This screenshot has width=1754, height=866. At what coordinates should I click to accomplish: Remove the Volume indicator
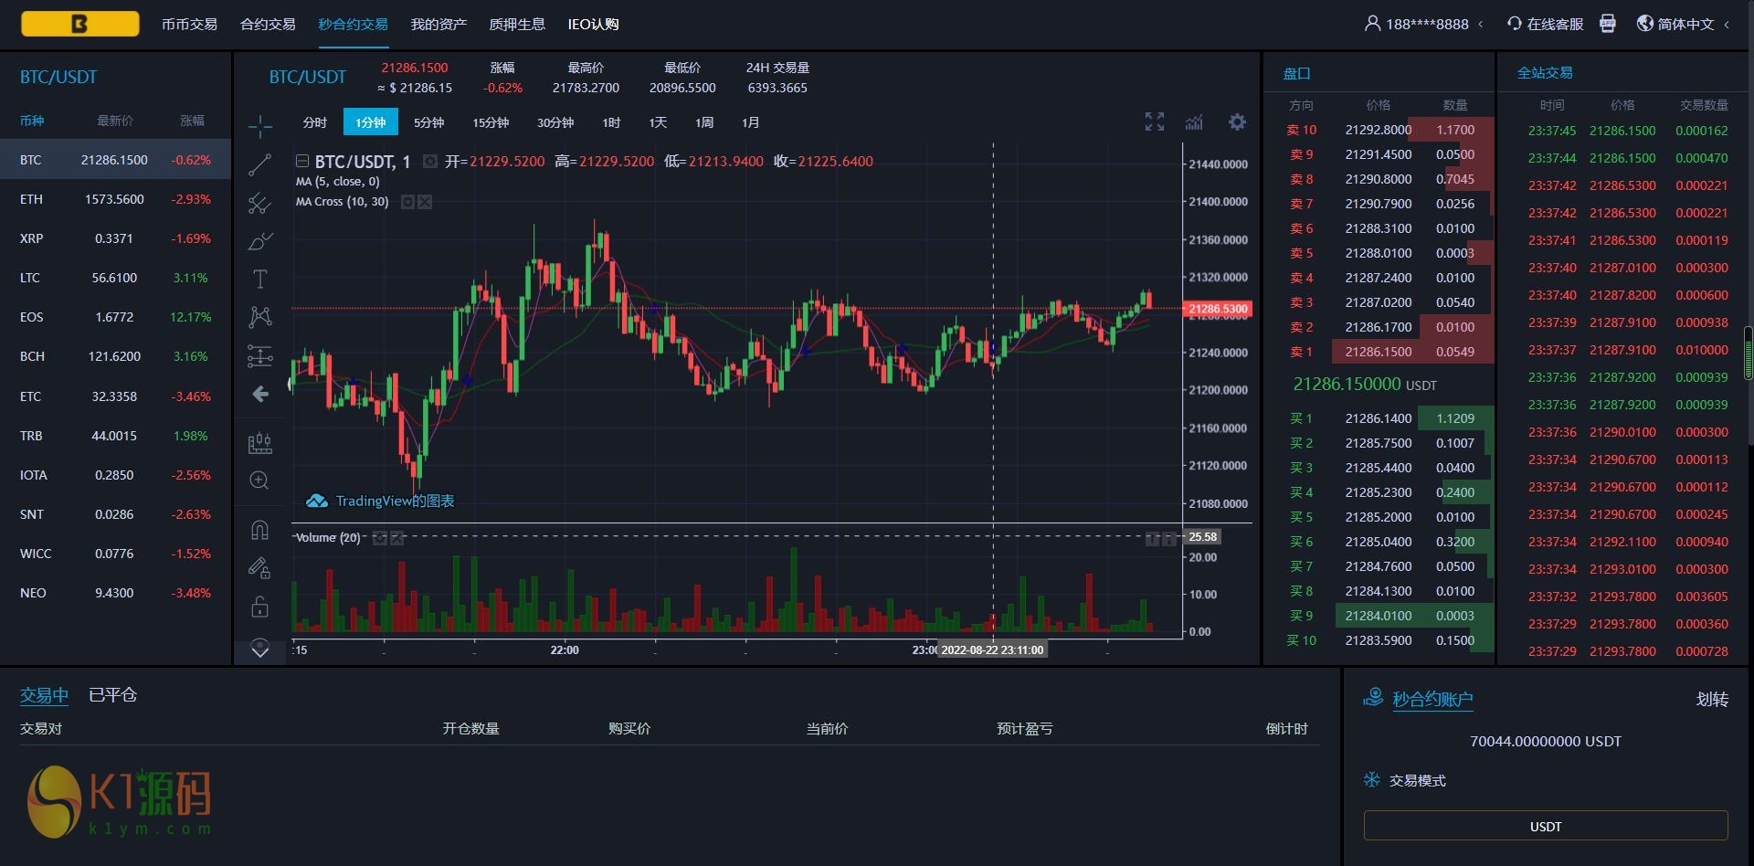397,538
